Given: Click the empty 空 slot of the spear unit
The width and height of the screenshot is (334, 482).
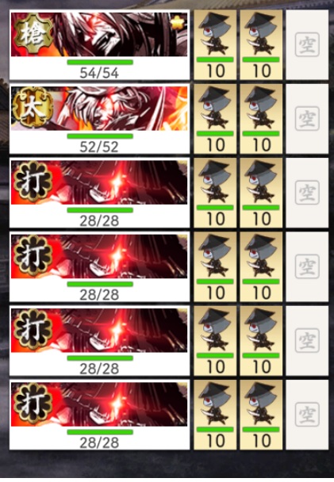Looking at the screenshot, I should point(307,45).
